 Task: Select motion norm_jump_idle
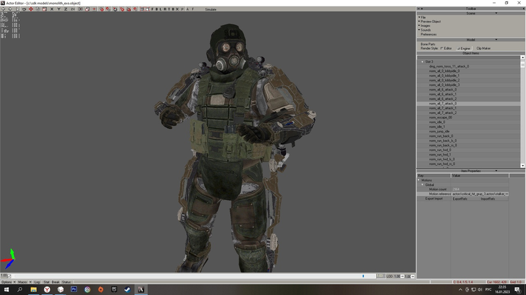(439, 132)
